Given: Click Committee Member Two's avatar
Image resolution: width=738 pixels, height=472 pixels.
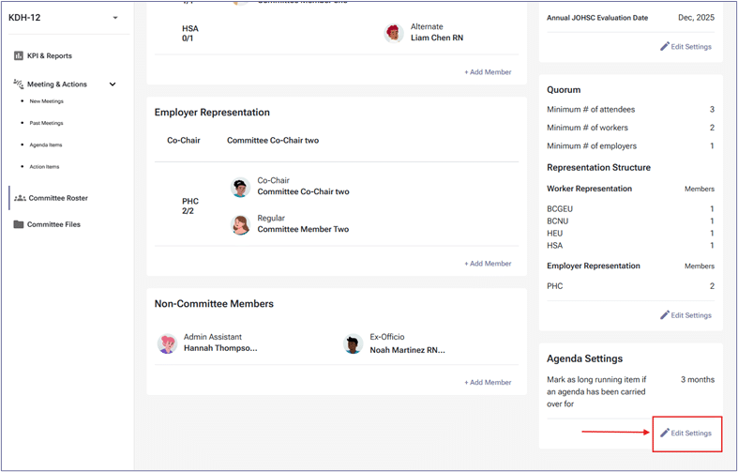Looking at the screenshot, I should click(x=240, y=224).
